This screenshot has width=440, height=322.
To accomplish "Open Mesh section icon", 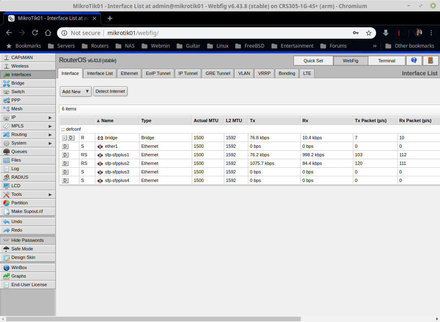I will tap(6, 109).
